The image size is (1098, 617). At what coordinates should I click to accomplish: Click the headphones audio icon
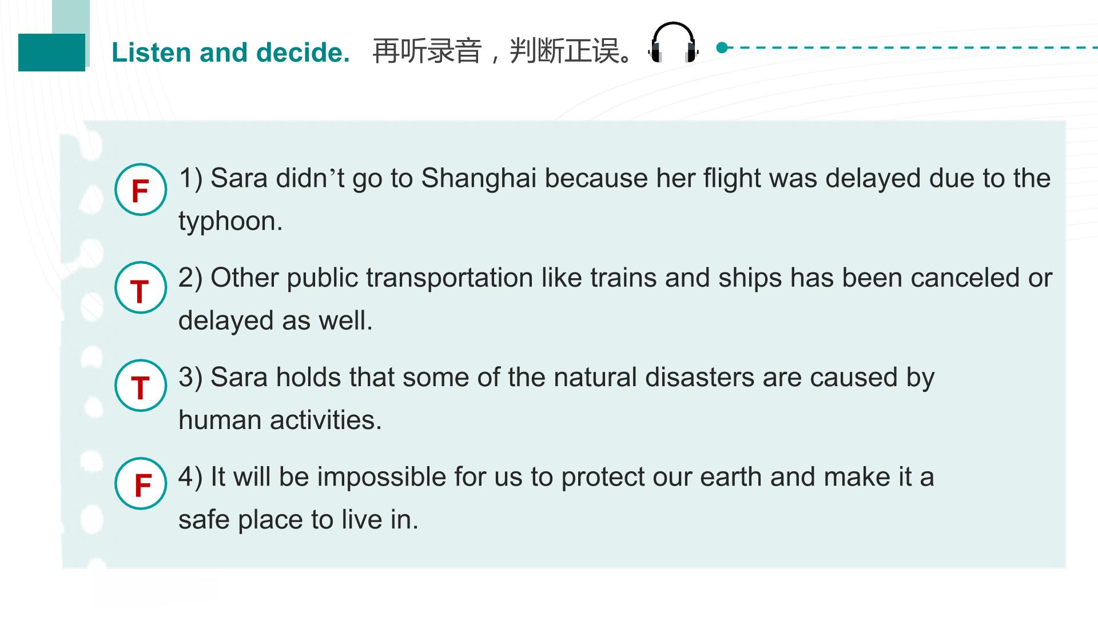(x=673, y=42)
